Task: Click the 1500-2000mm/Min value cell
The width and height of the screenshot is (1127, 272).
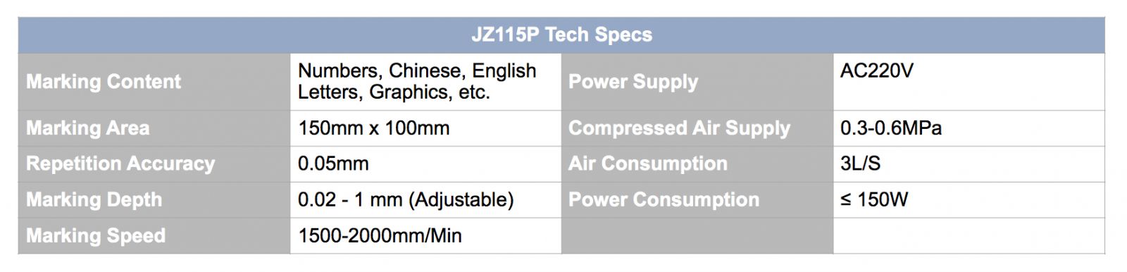Action: [425, 235]
